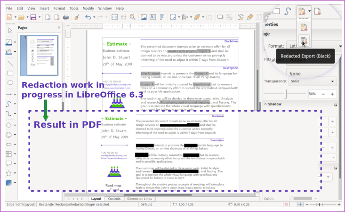The width and height of the screenshot is (345, 212).
Task: Select the Rectangle drawing tool
Action: [9, 73]
